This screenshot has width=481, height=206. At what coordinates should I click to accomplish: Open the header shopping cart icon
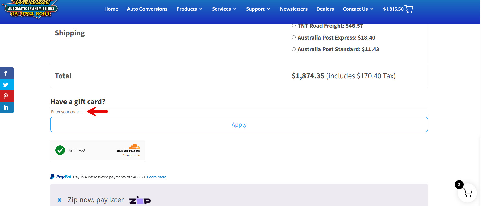click(409, 9)
